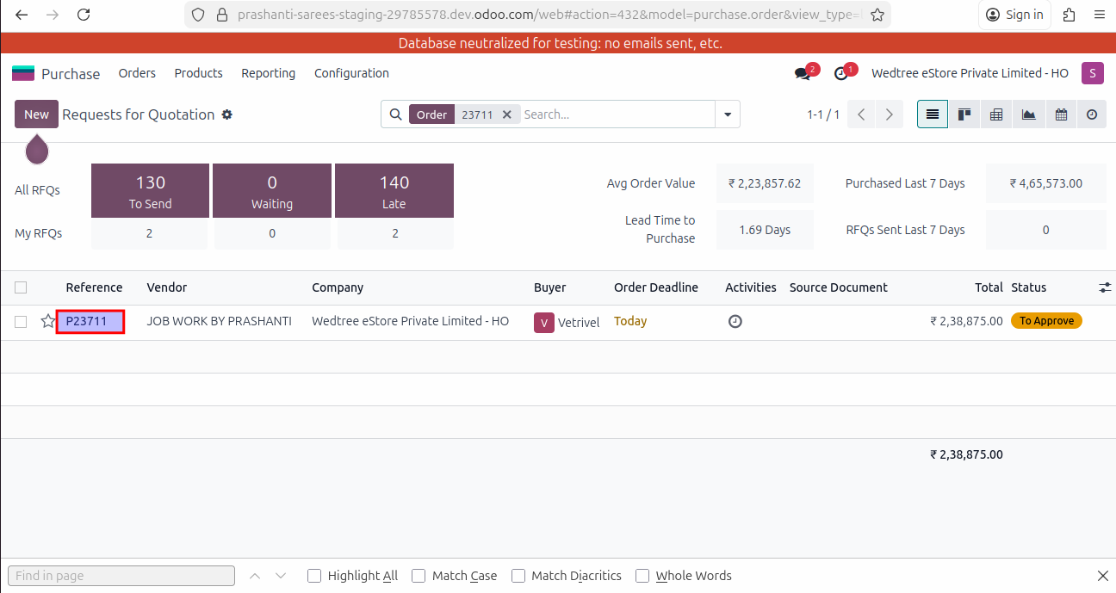
Task: Sort by Vendor column
Action: coord(167,287)
